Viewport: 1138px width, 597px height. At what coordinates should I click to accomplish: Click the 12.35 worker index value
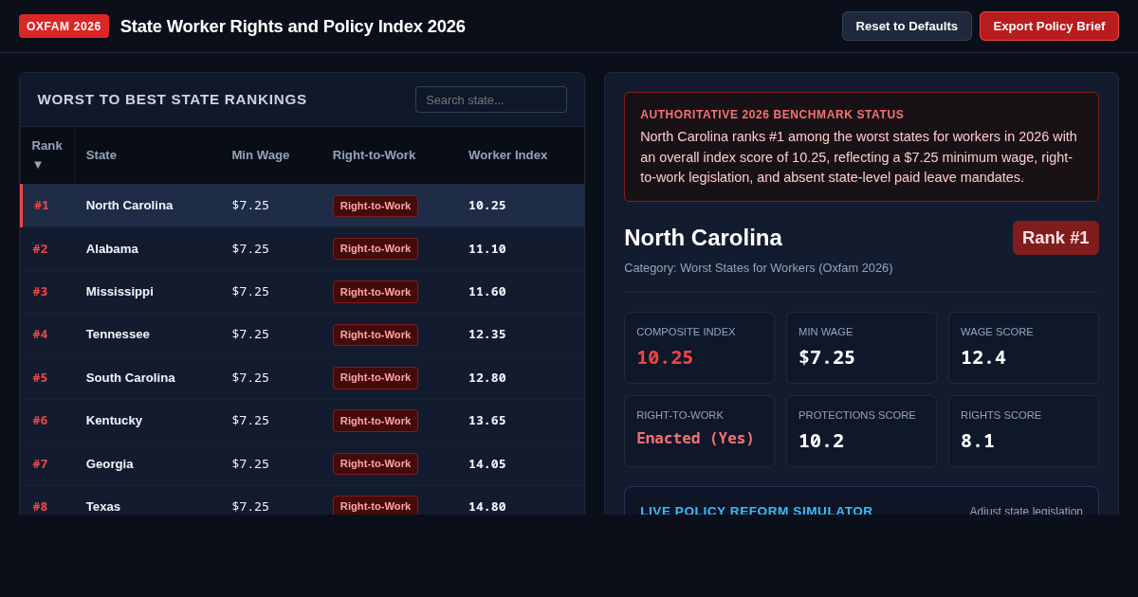tap(487, 335)
